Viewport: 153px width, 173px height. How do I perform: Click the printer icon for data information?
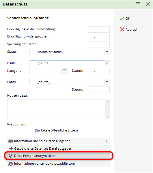(11, 141)
